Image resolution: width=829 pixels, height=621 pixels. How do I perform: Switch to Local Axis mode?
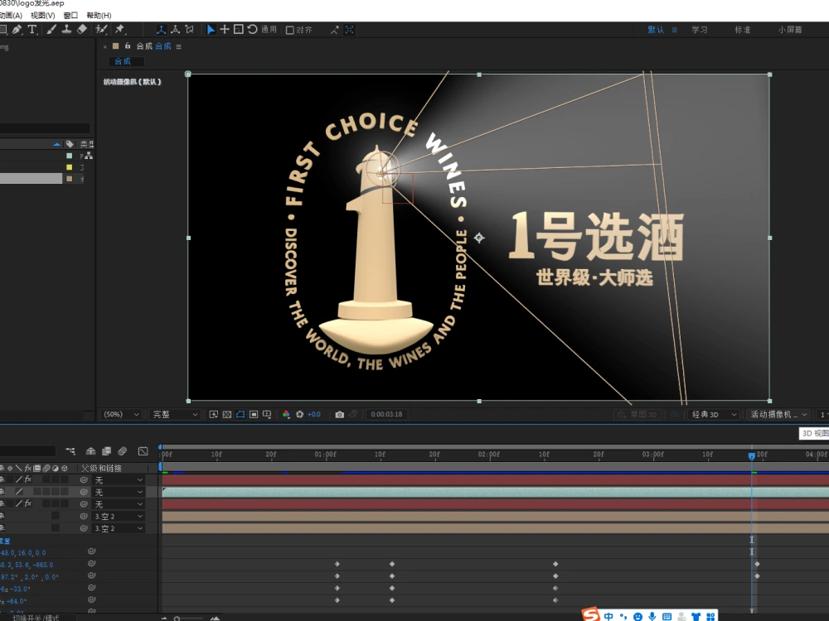162,30
